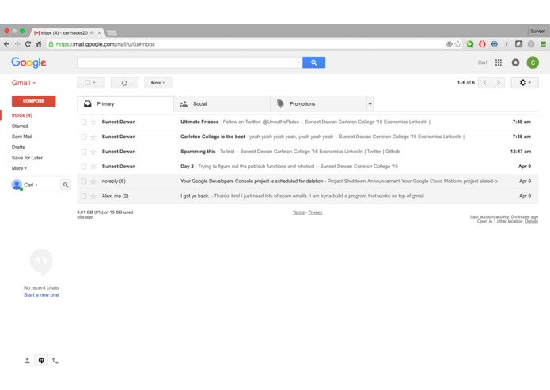The width and height of the screenshot is (550, 390).
Task: Switch to the Primary tab
Action: 125,104
